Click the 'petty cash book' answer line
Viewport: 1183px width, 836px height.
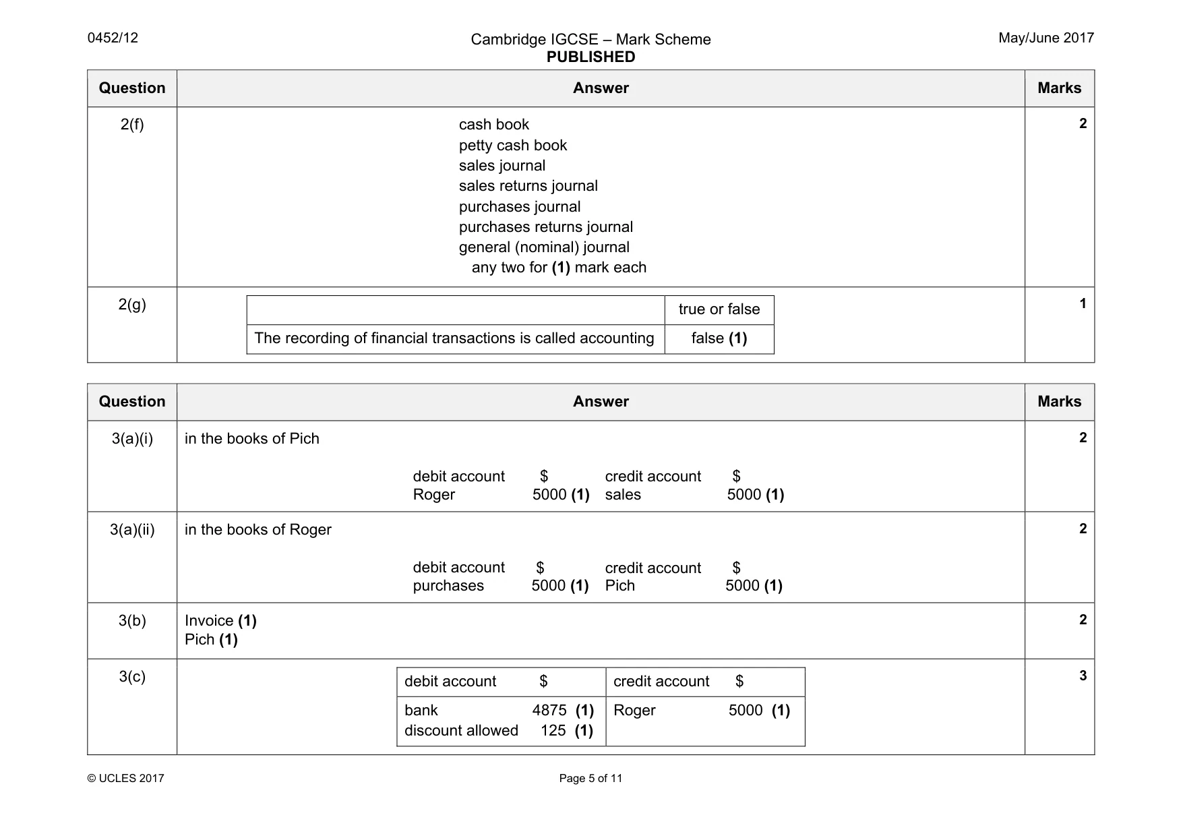pos(513,146)
